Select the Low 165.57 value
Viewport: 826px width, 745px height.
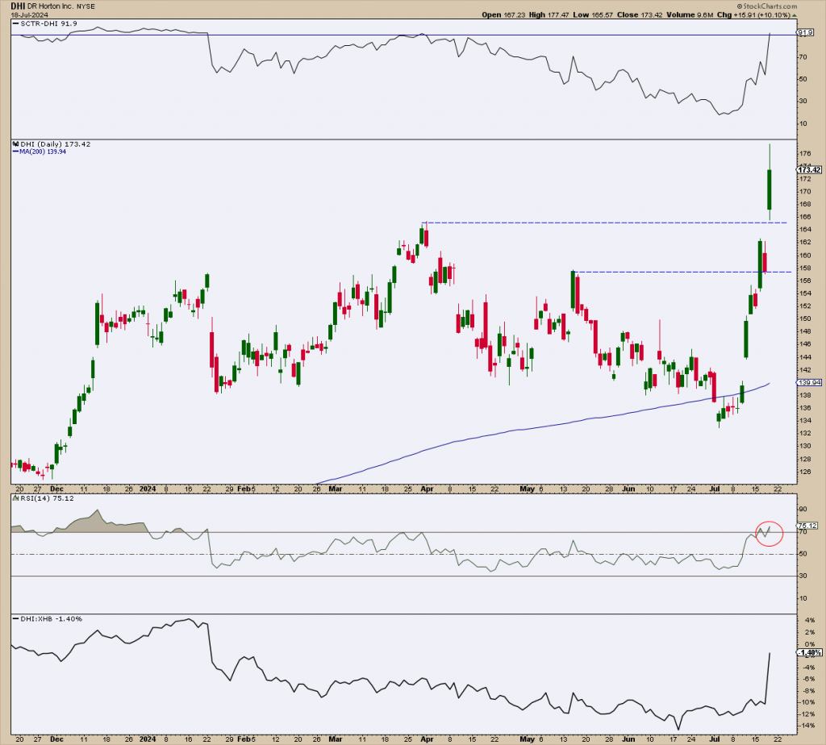point(593,15)
